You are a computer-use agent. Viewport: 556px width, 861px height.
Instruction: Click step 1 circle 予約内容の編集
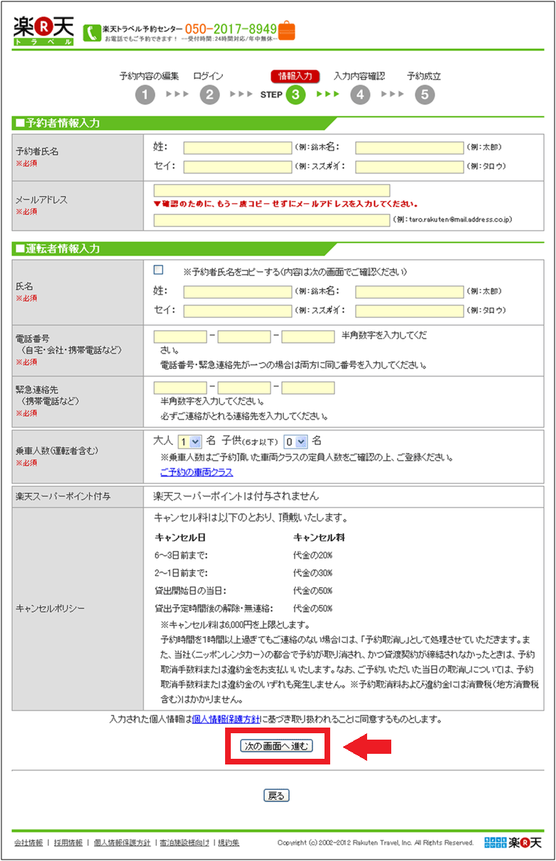(145, 94)
